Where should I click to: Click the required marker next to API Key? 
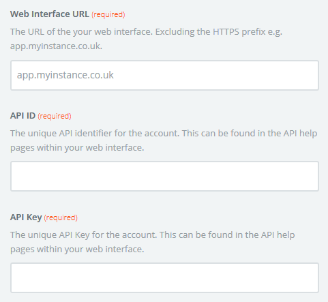click(x=61, y=217)
